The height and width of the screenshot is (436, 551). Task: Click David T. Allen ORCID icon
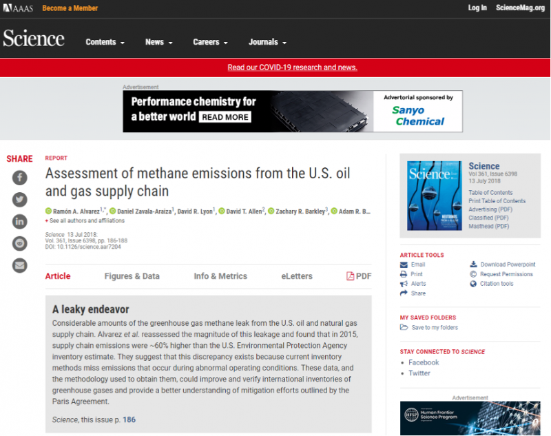(x=222, y=211)
